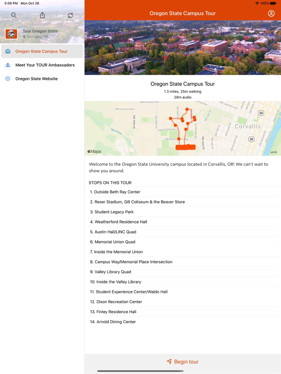This screenshot has width=281, height=374.
Task: Select stop 1. Outside Beth Ray Center
Action: (x=184, y=192)
